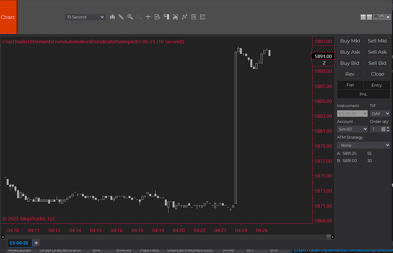Activate the Zoom In tool
This screenshot has width=393, height=253.
click(130, 17)
